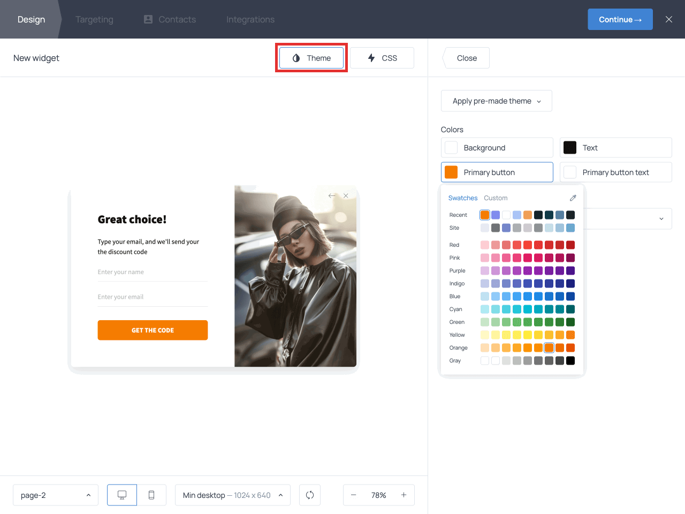Toggle the Theme panel button
The image size is (685, 514).
[311, 58]
